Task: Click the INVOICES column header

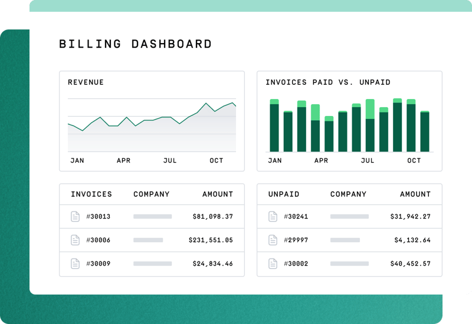Action: tap(91, 194)
